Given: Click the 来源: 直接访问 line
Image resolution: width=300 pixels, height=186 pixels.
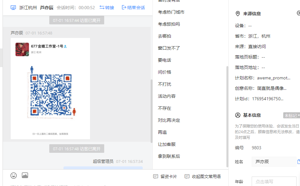Looking at the screenshot, I should pos(250,46).
